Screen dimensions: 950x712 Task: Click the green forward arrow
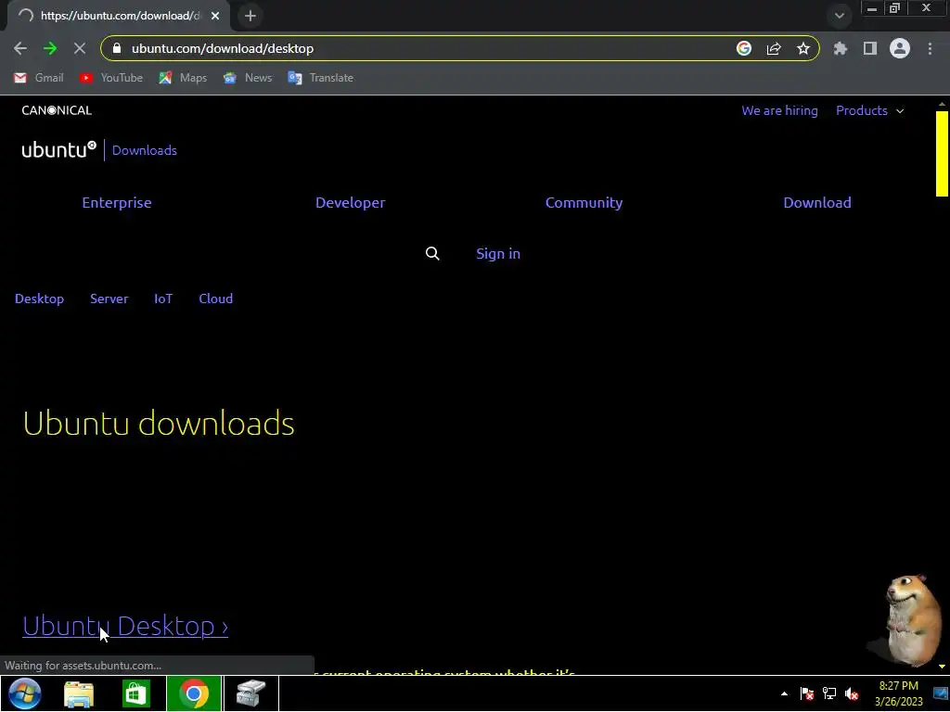click(50, 48)
